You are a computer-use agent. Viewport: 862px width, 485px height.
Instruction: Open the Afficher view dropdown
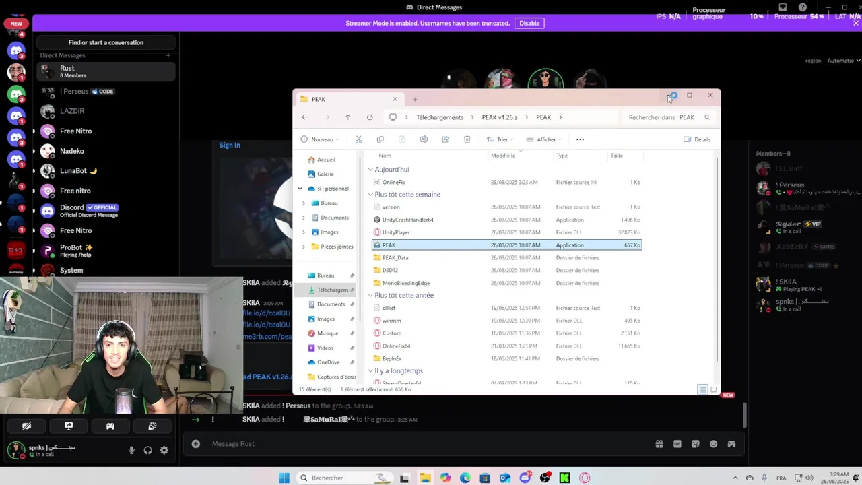(543, 139)
